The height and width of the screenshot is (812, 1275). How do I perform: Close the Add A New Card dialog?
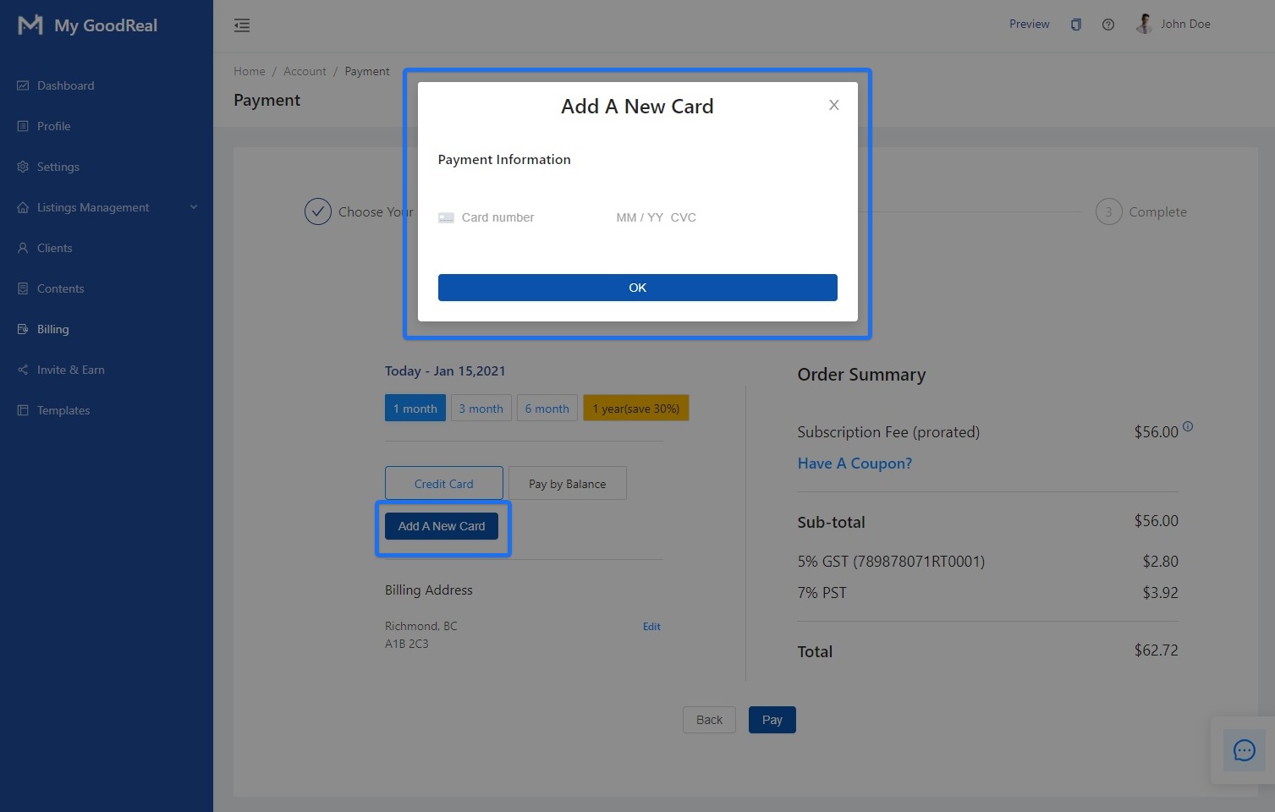(833, 106)
